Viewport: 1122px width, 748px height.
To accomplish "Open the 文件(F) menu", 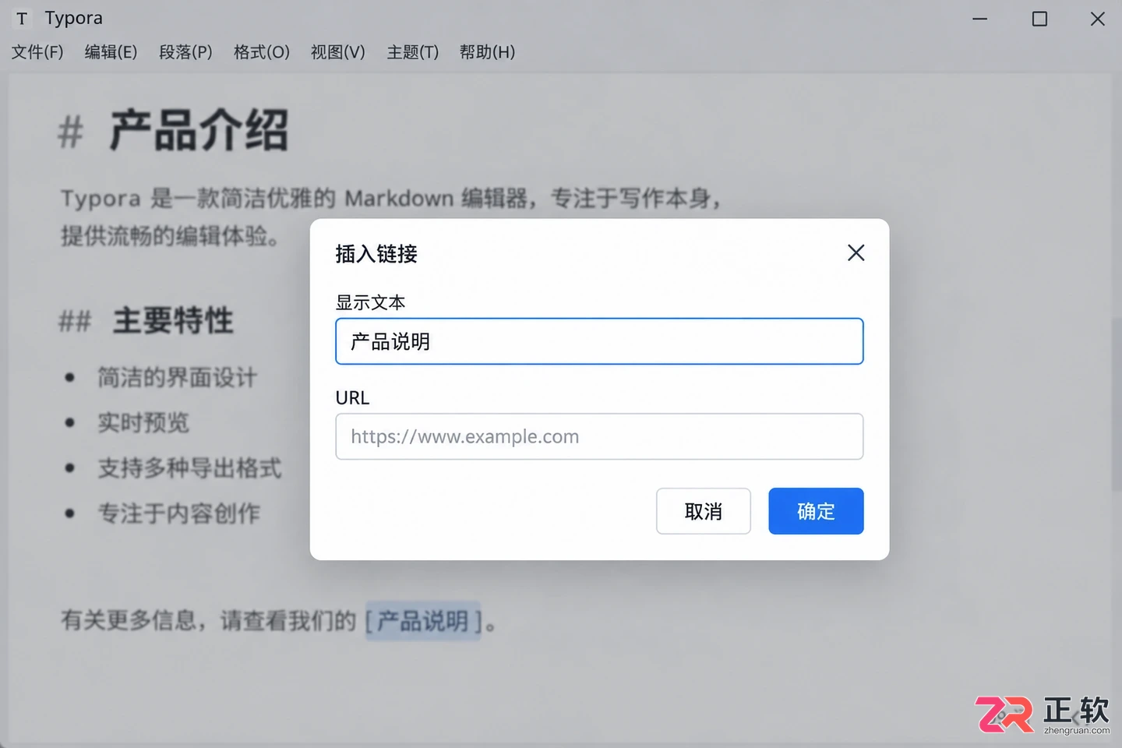I will (37, 52).
